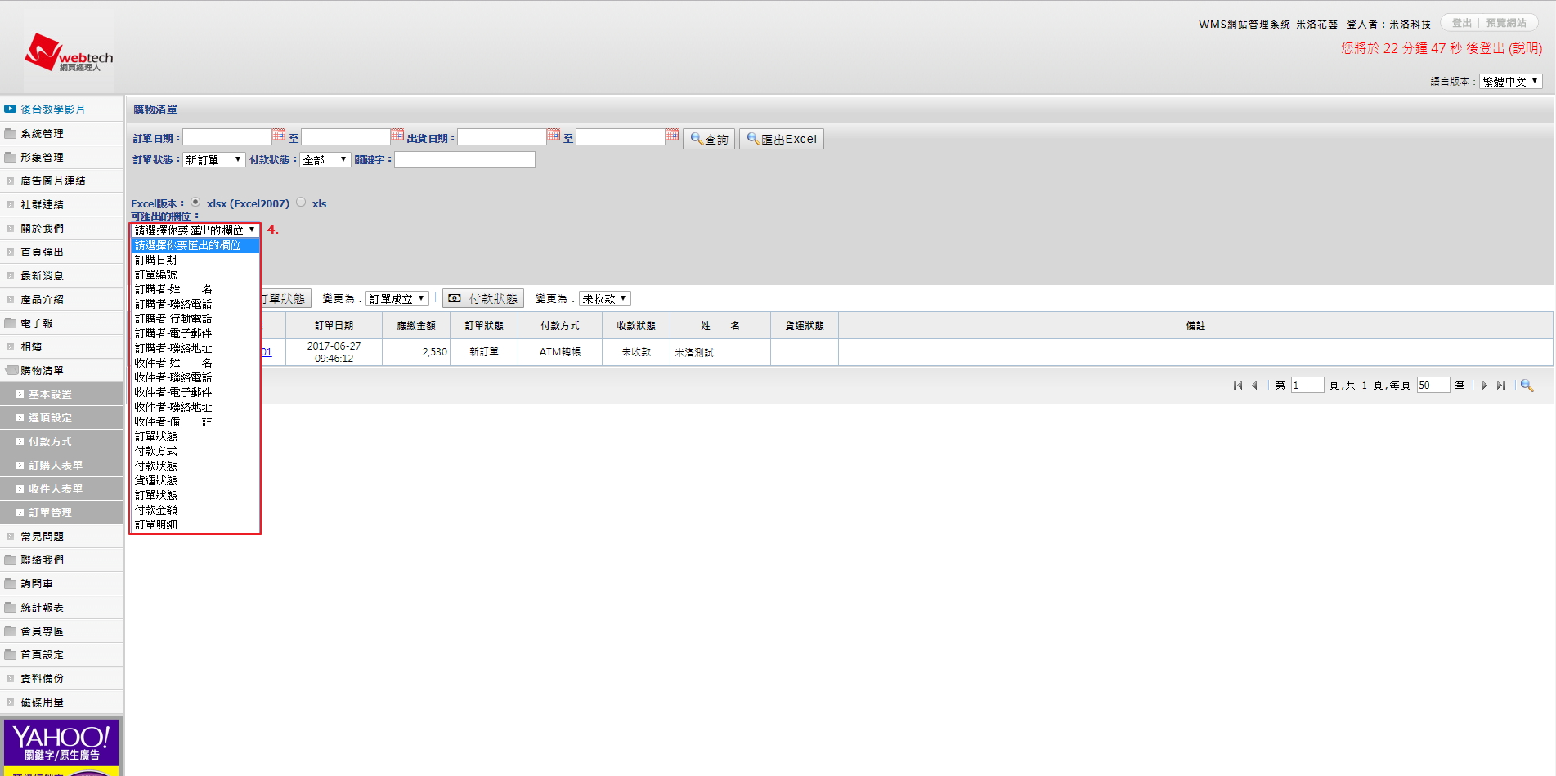Select the xls radio option
Viewport: 1556px width, 776px height.
(x=301, y=203)
